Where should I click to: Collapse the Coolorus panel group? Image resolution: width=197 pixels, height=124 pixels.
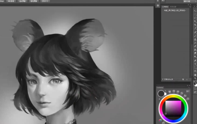pyautogui.click(x=188, y=86)
